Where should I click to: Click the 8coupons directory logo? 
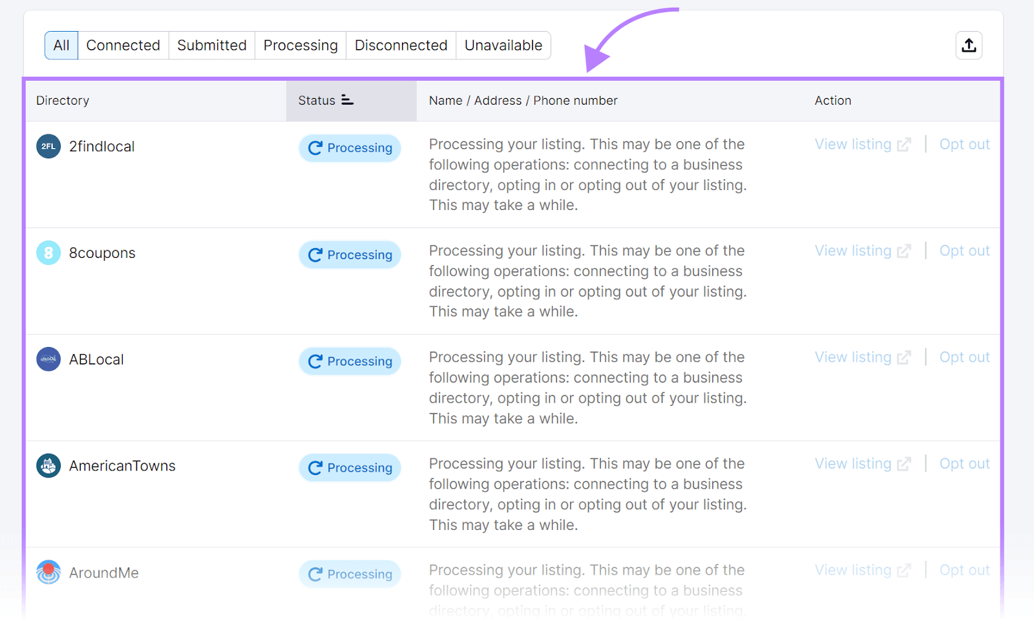click(48, 253)
